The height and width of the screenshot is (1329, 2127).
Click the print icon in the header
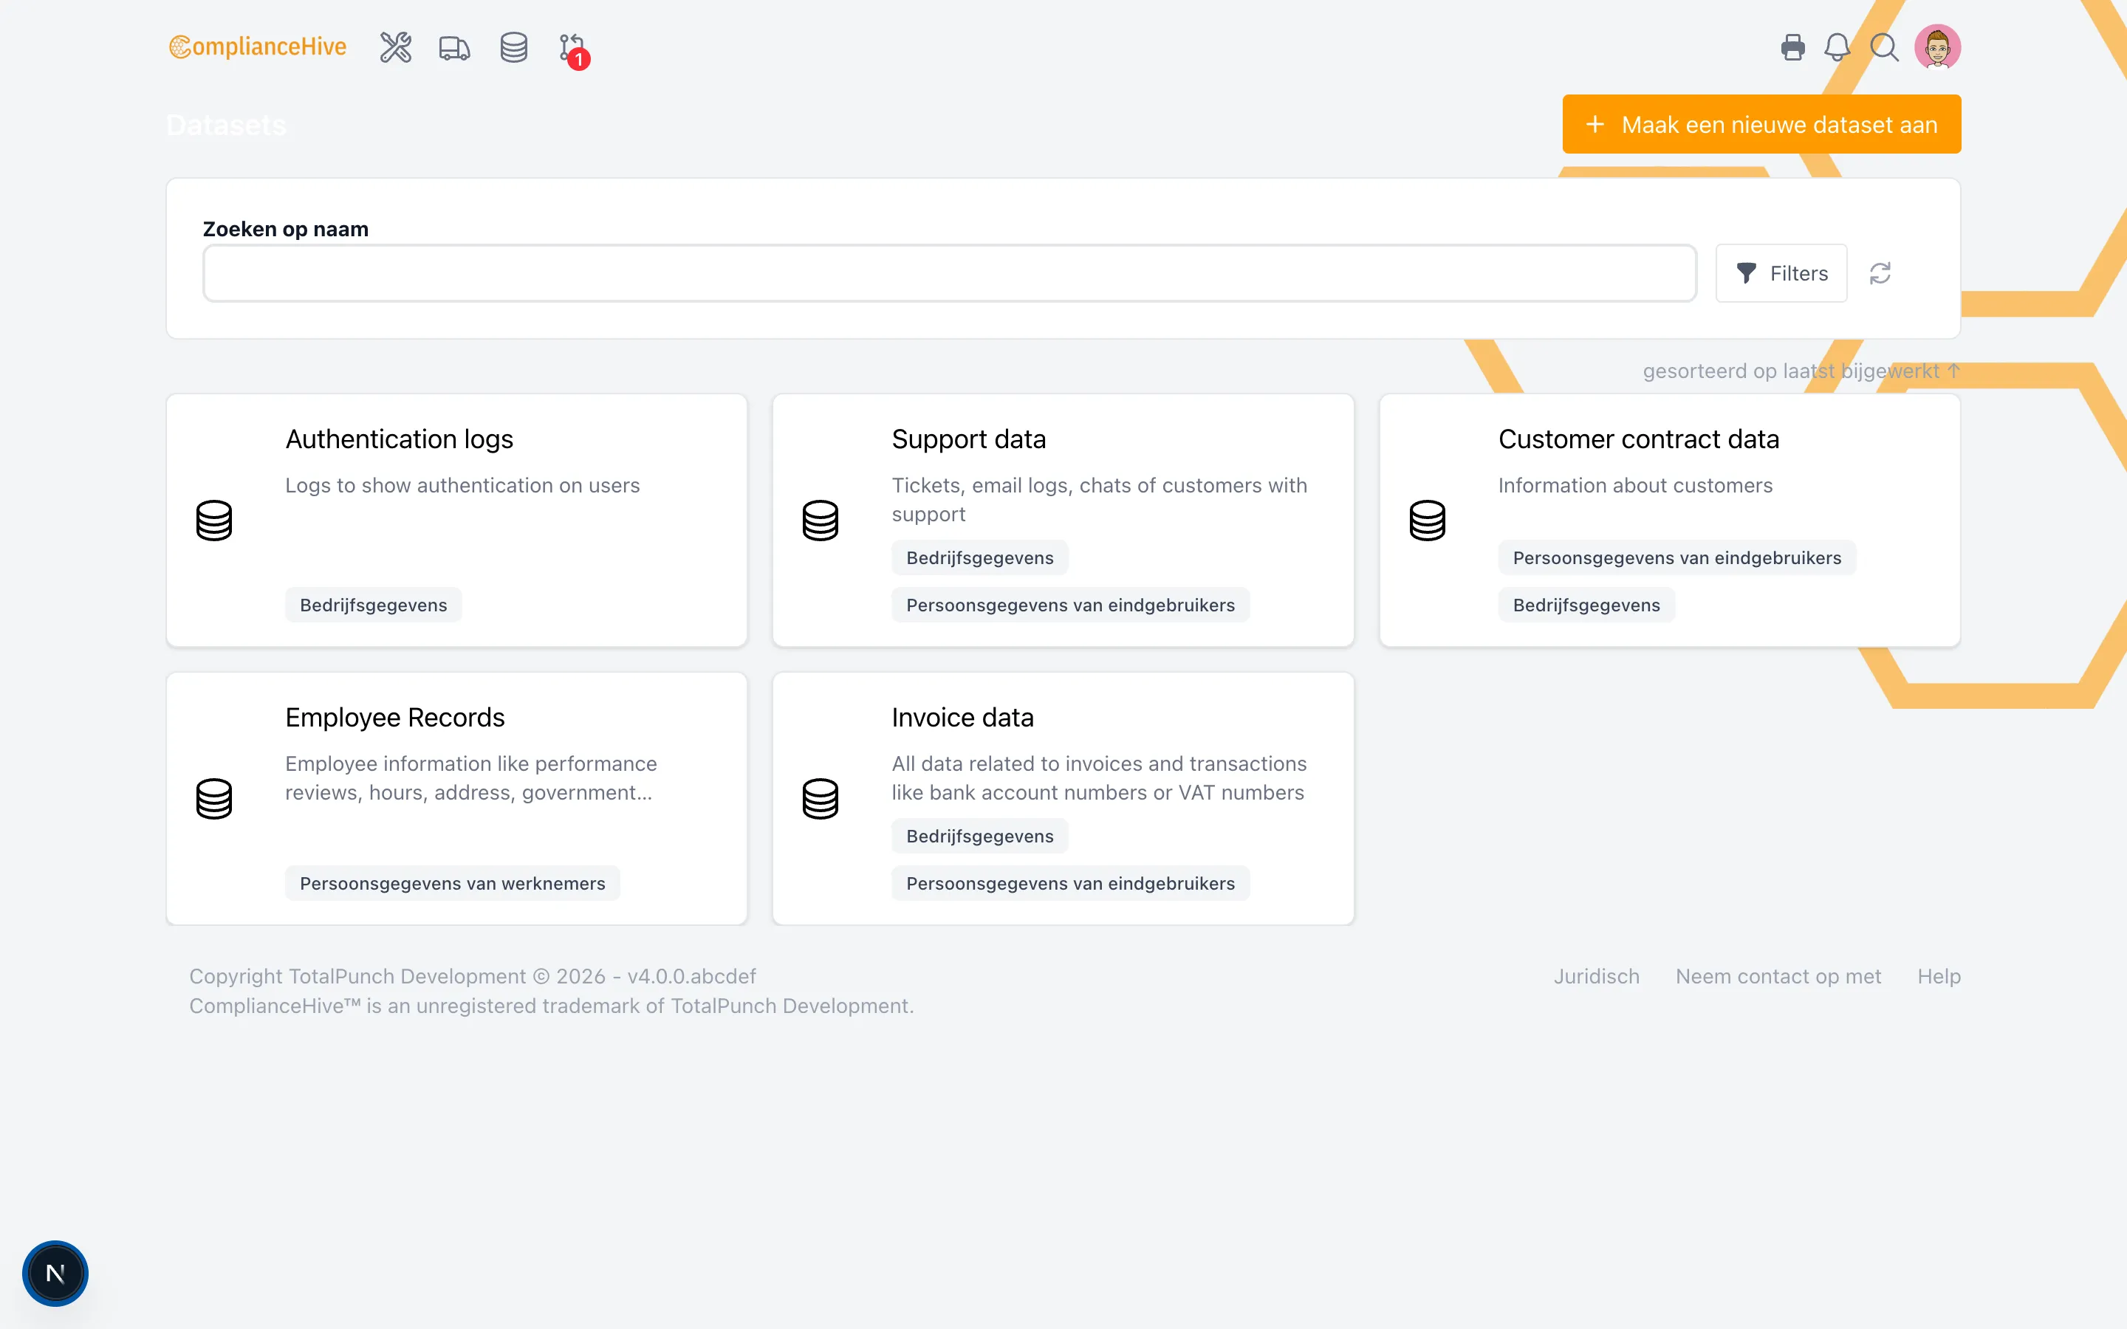pos(1793,47)
